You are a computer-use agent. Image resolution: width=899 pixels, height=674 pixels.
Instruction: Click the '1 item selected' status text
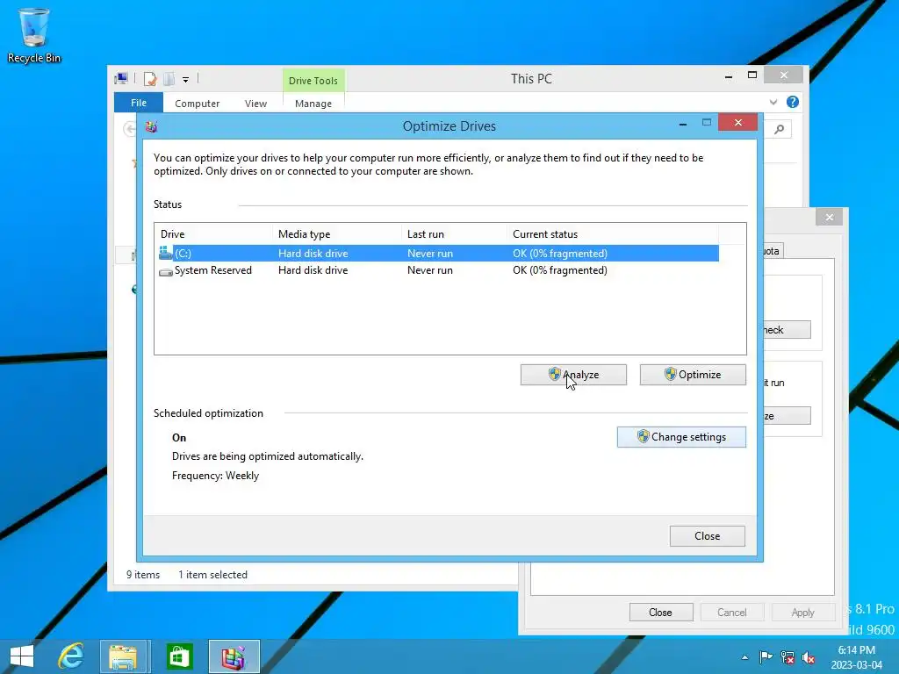(212, 575)
